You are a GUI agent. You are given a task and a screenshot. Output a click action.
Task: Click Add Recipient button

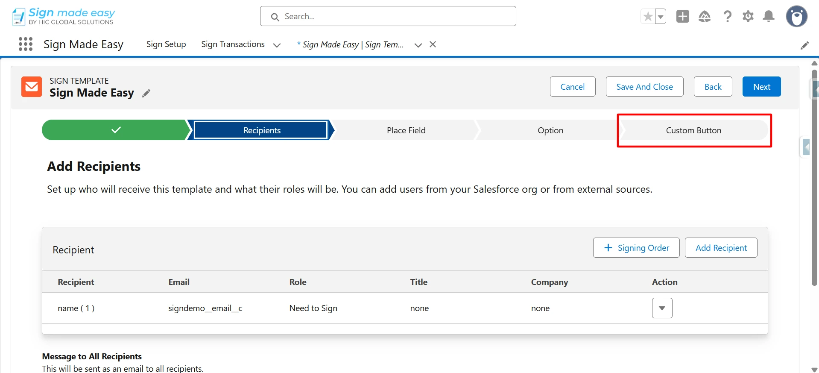pyautogui.click(x=721, y=248)
